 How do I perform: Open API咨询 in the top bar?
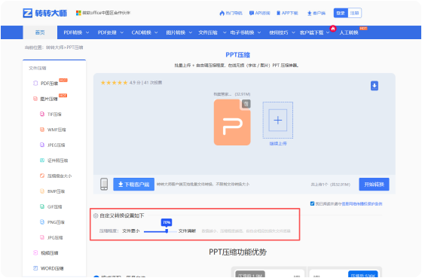260,13
